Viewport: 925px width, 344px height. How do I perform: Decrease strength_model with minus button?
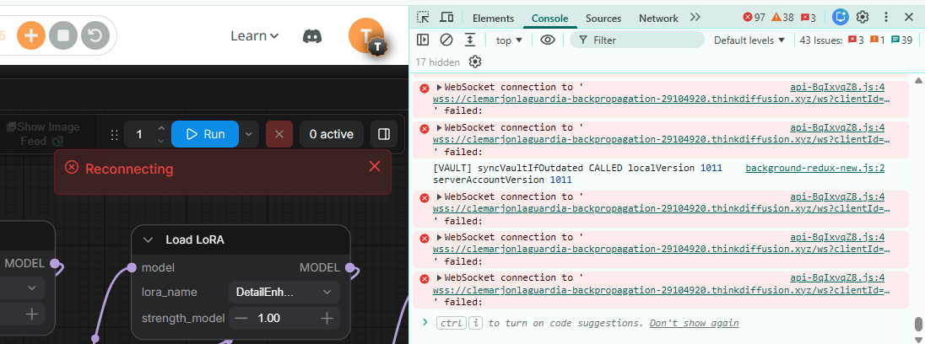242,318
